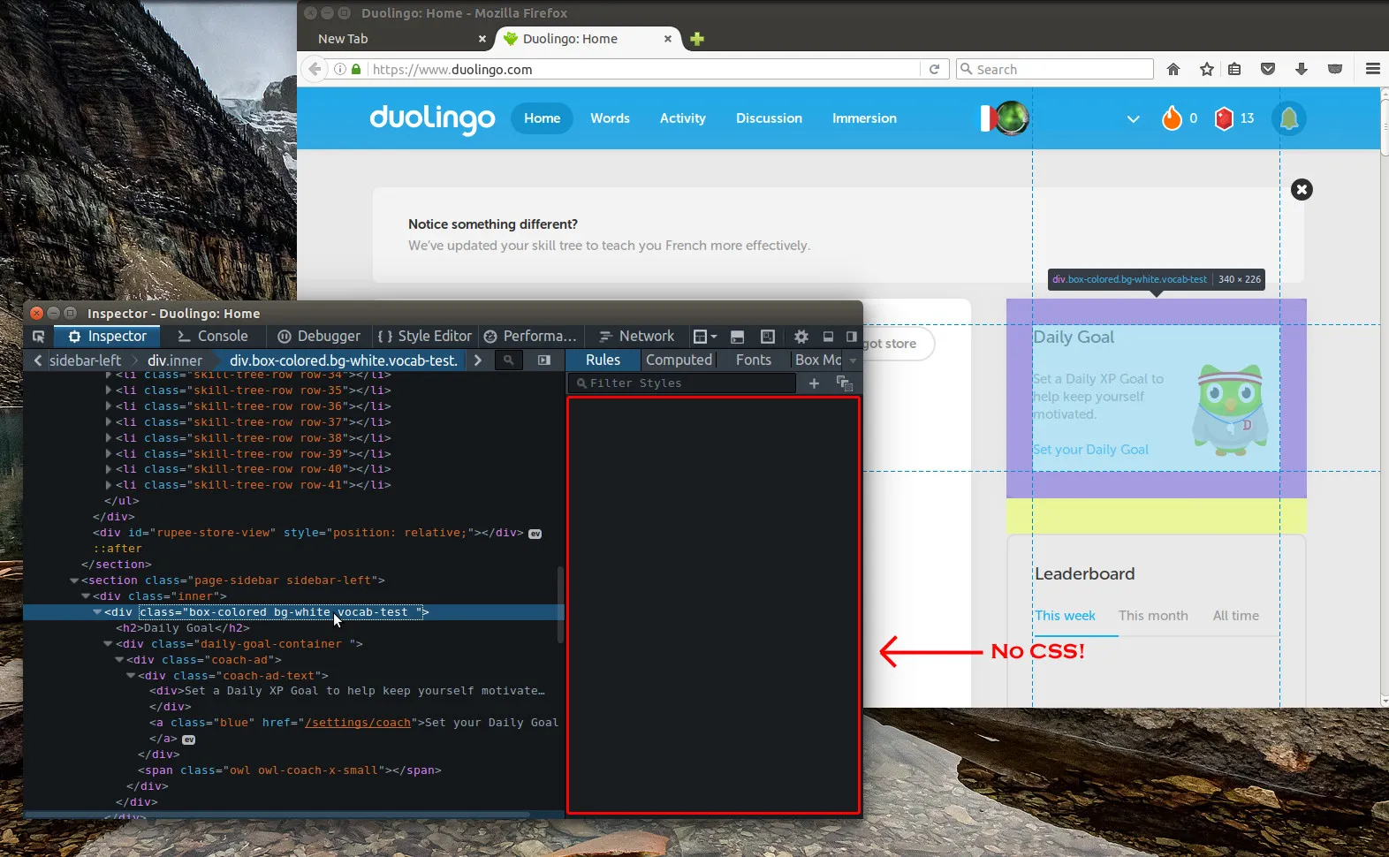The height and width of the screenshot is (857, 1389).
Task: Open Duolingo Words page
Action: tap(610, 118)
